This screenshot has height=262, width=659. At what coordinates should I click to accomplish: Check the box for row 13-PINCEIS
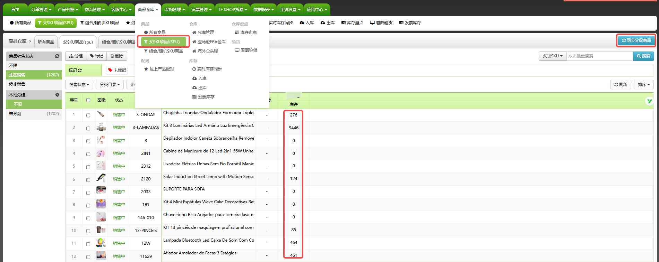tap(88, 231)
